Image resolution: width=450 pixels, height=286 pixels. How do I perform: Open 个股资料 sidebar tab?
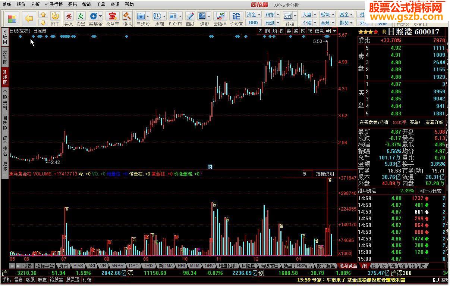tap(5, 100)
